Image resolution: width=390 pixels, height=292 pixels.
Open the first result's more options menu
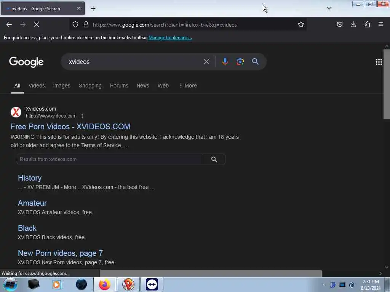(82, 116)
